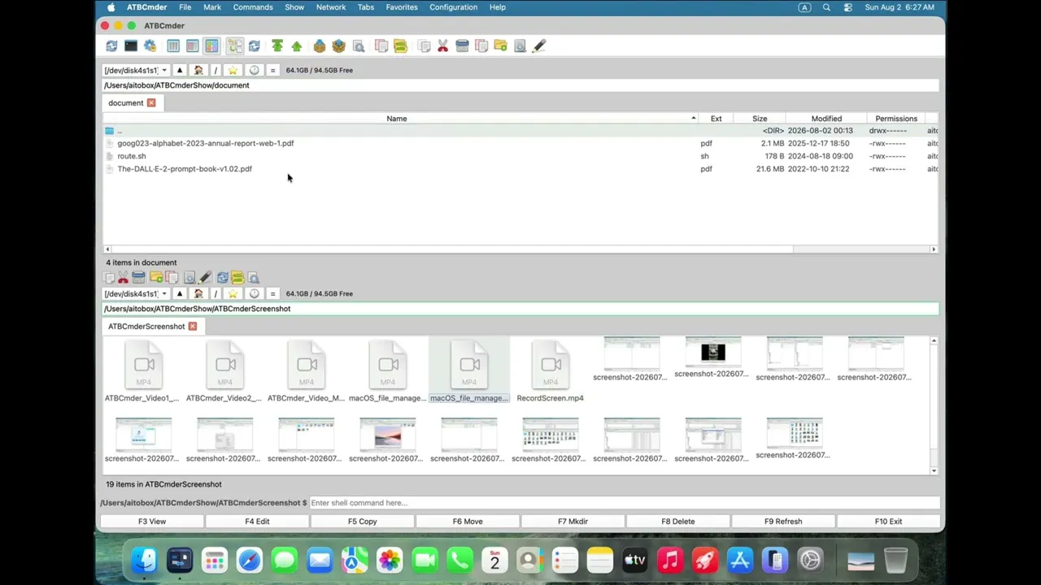The width and height of the screenshot is (1041, 585).
Task: Click the pack archive box icon
Action: tap(320, 46)
